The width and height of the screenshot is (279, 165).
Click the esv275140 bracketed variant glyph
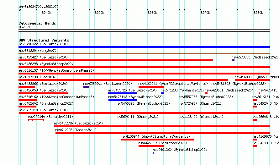pyautogui.click(x=36, y=120)
